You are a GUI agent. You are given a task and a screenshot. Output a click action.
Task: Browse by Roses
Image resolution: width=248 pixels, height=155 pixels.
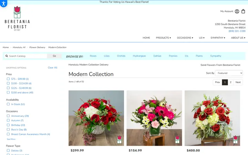pos(93,56)
